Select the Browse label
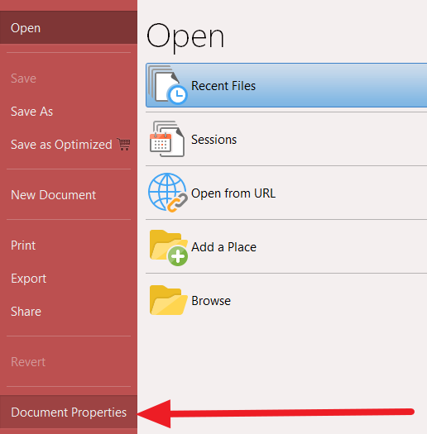 point(211,301)
